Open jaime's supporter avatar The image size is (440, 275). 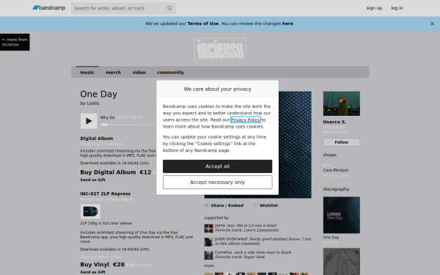[x=208, y=228]
